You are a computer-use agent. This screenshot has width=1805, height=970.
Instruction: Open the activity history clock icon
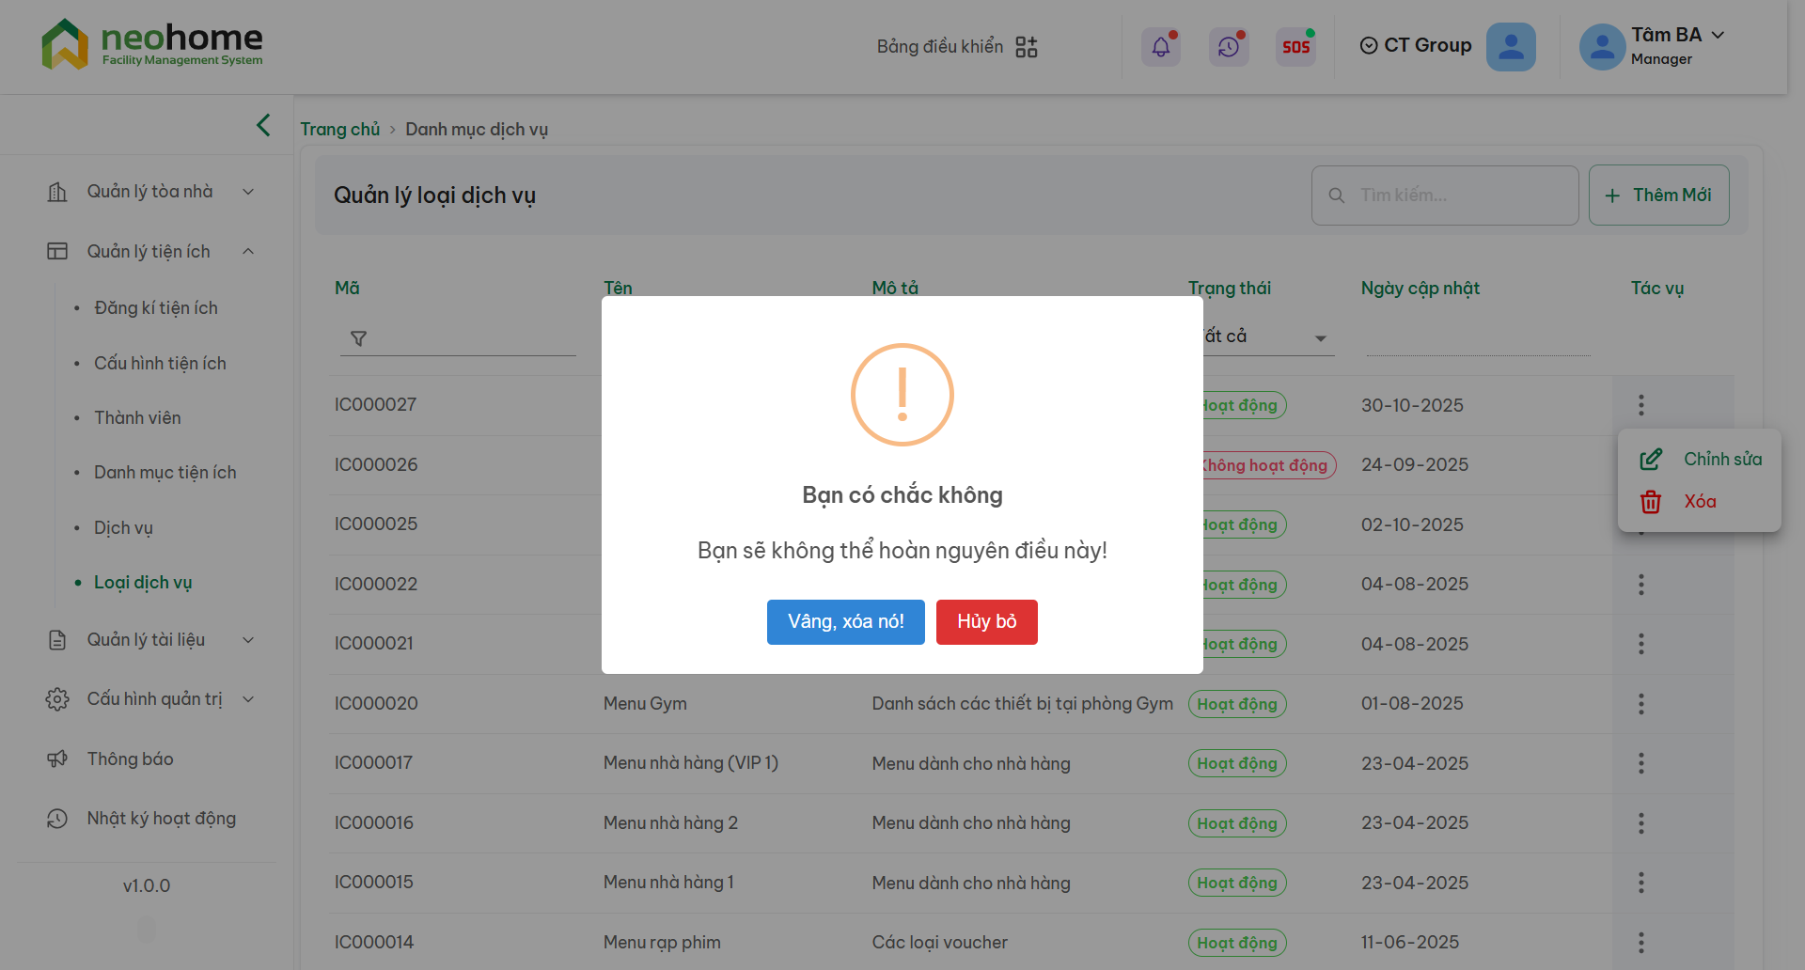click(x=1229, y=47)
